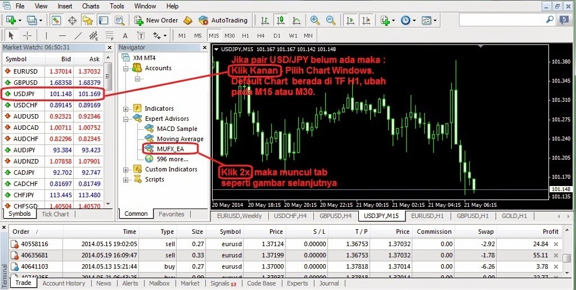
Task: Open the Favorites tab in Navigator
Action: (171, 214)
